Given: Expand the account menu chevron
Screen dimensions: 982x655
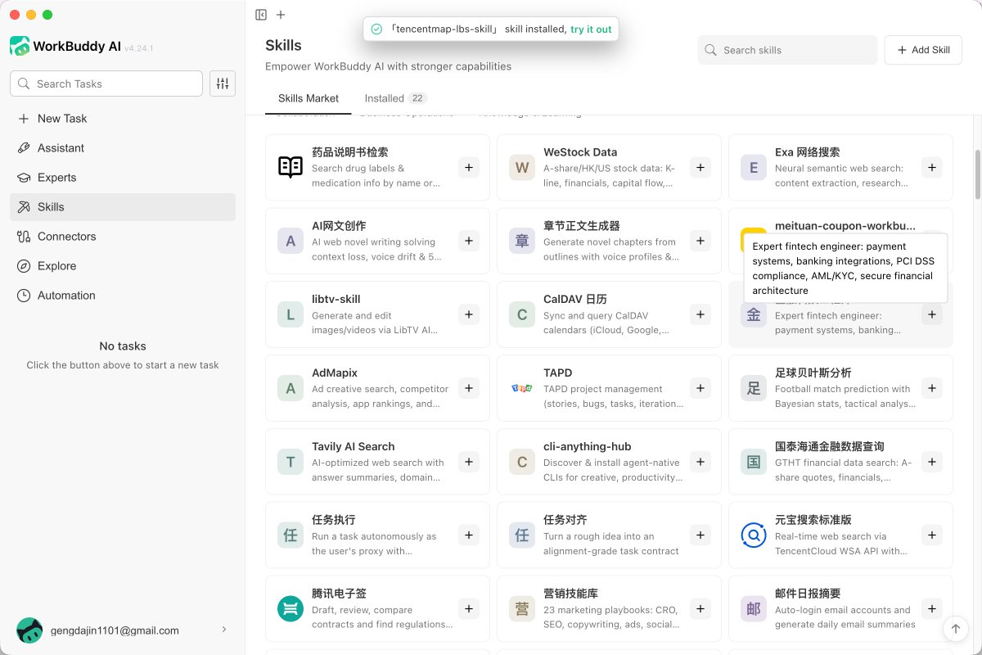Looking at the screenshot, I should [x=224, y=630].
